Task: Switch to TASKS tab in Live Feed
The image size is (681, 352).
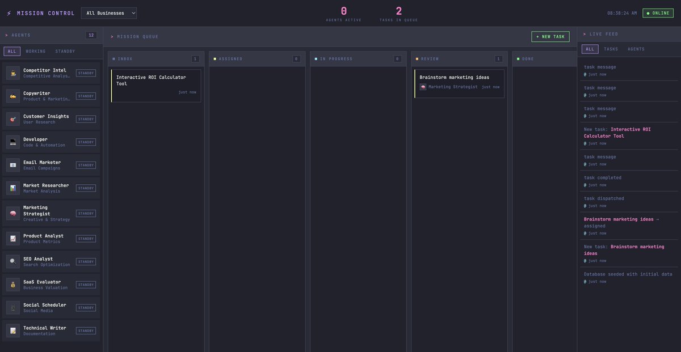Action: tap(611, 49)
